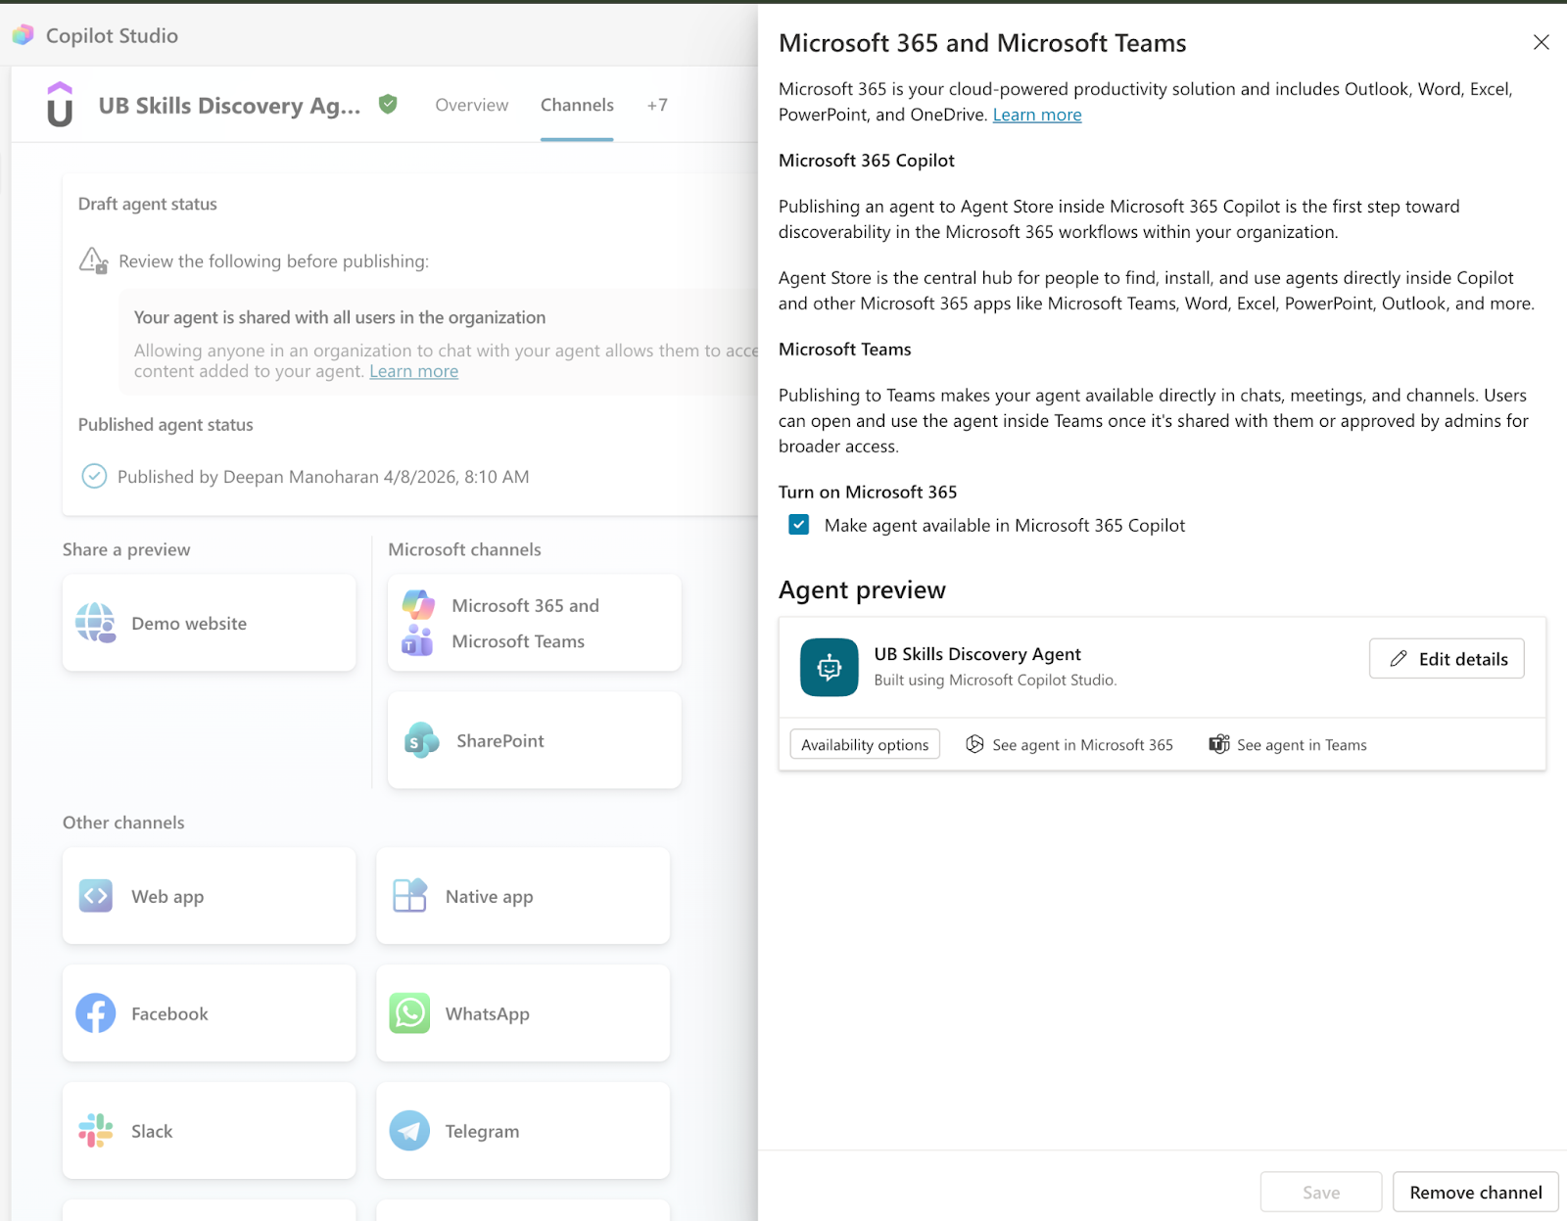Click the Slack logo icon
Image resolution: width=1567 pixels, height=1221 pixels.
[x=96, y=1131]
